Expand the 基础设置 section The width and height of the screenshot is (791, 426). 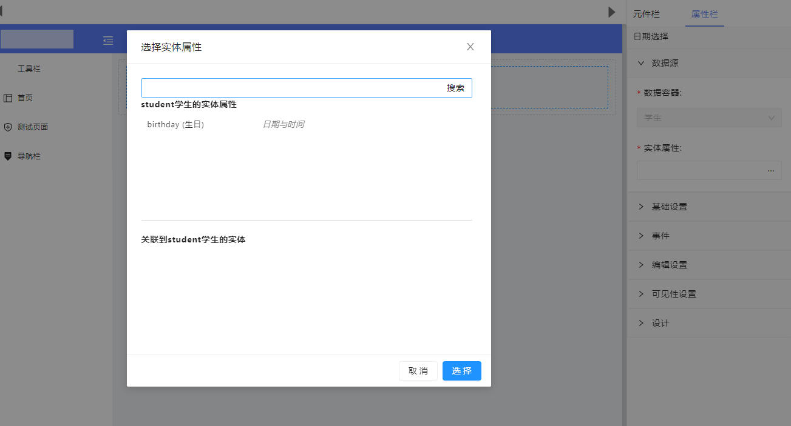coord(669,207)
